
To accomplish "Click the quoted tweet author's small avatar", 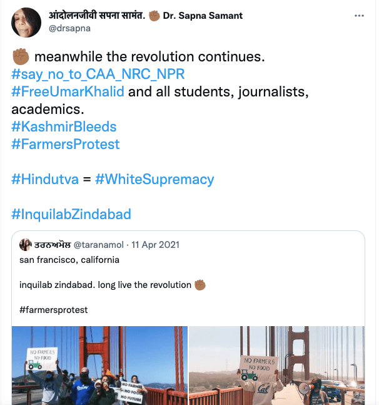I will (26, 244).
